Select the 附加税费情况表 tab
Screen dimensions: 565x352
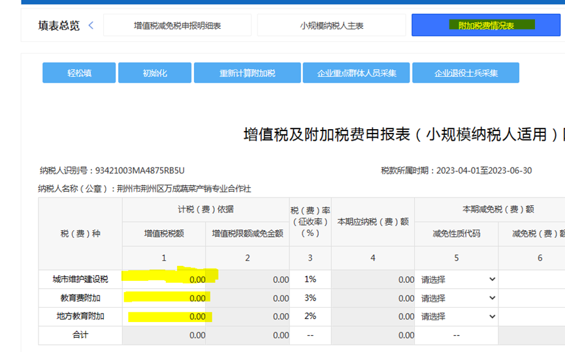[486, 25]
